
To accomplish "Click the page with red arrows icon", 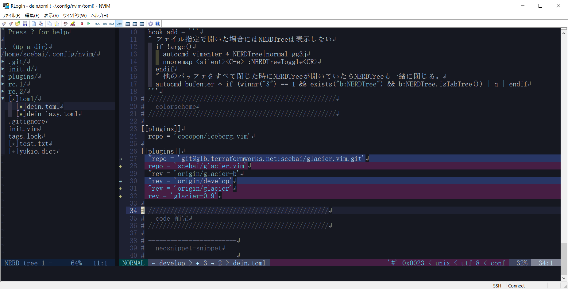I will [x=41, y=24].
